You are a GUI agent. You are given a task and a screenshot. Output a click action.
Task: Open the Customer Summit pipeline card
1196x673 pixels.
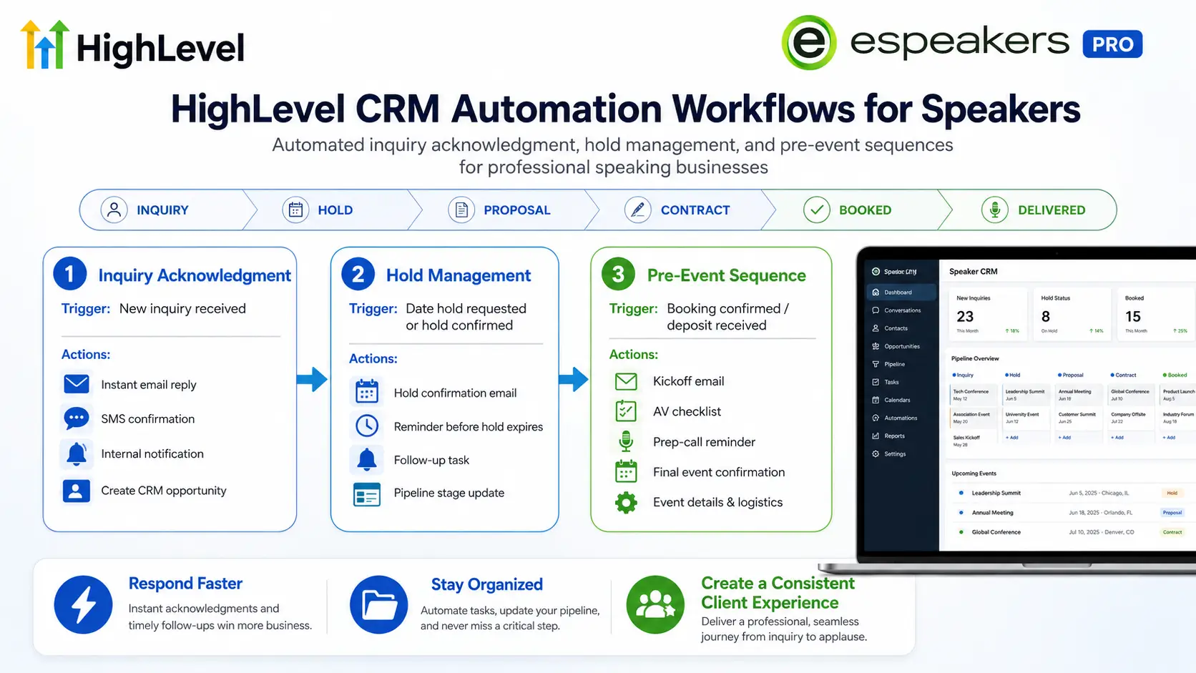(x=1078, y=418)
